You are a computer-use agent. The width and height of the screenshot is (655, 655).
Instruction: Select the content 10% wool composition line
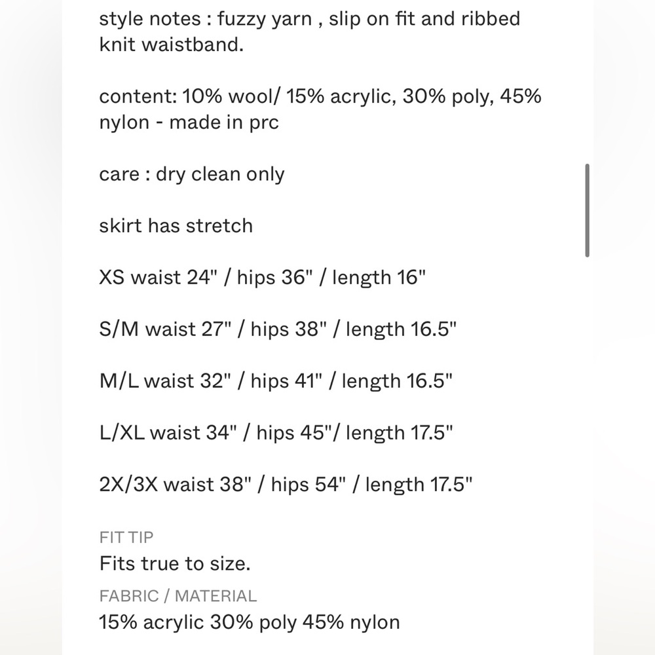(x=320, y=96)
